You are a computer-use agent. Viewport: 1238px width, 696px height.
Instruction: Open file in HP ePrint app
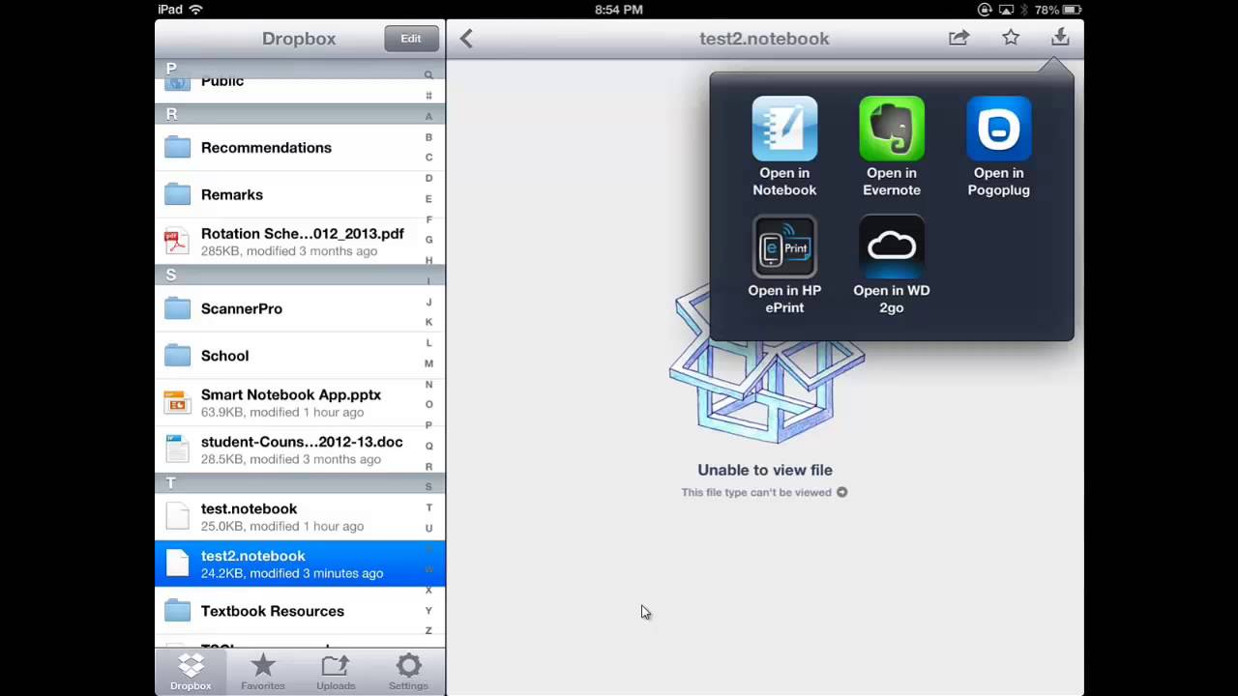784,265
